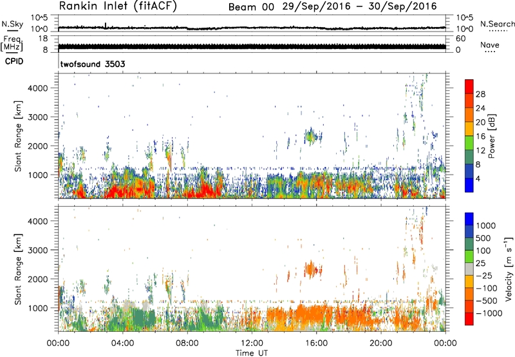The height and width of the screenshot is (357, 515).
Task: Click the blue top of the velocity colorbar
Action: 469,219
